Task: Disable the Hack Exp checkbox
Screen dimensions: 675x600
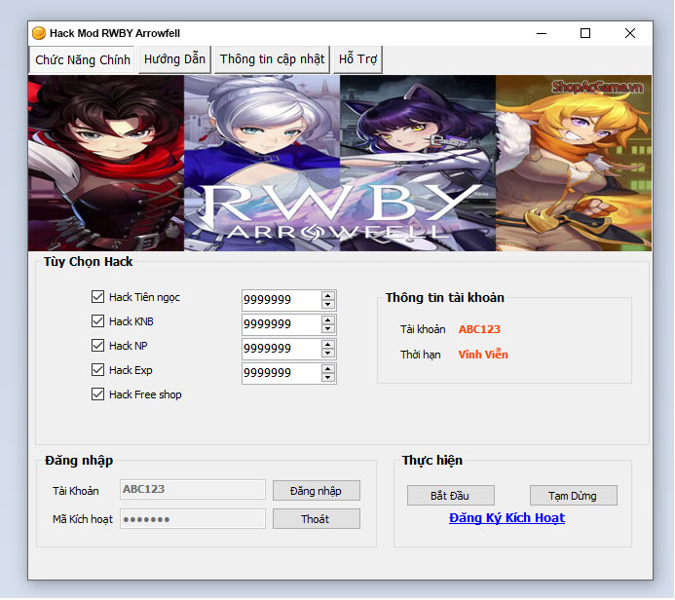Action: (x=97, y=370)
